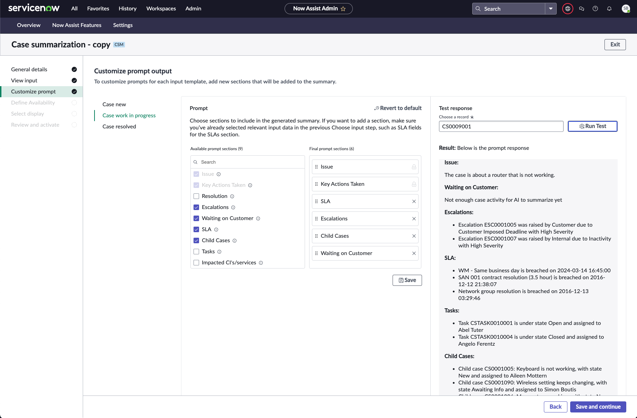Expand the global search dropdown arrow

coord(551,9)
